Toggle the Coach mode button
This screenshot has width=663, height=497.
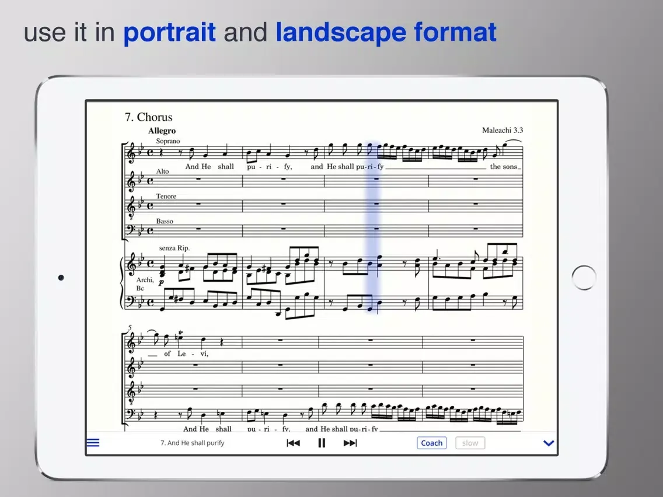[x=431, y=443]
